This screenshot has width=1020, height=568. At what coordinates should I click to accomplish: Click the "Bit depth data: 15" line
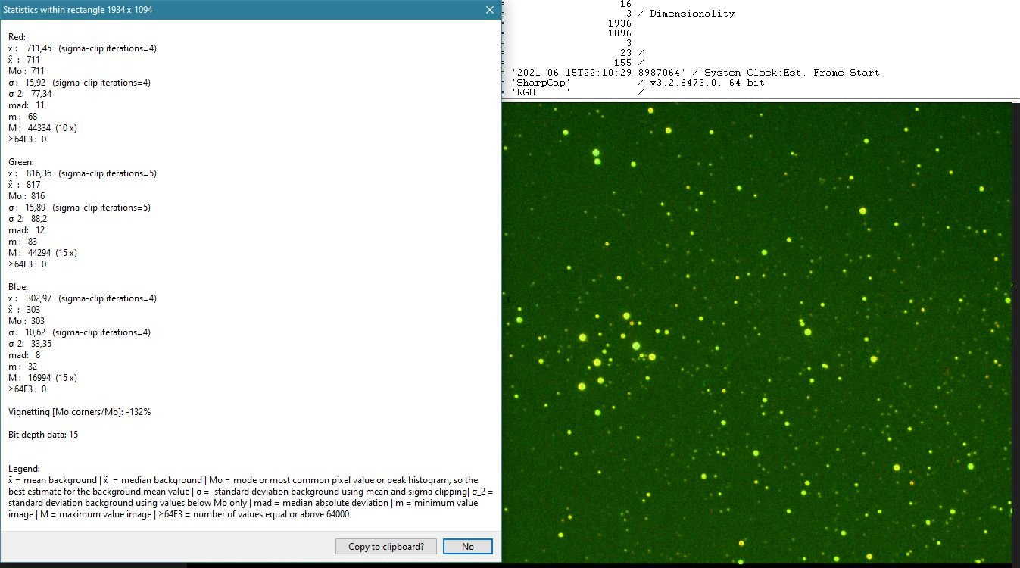(43, 435)
